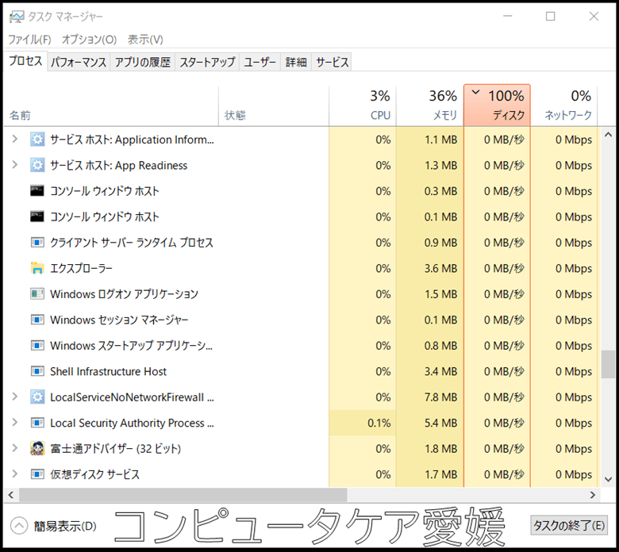Click the horizontal scrollbar left arrow
Screen dimensions: 619x552
point(11,495)
